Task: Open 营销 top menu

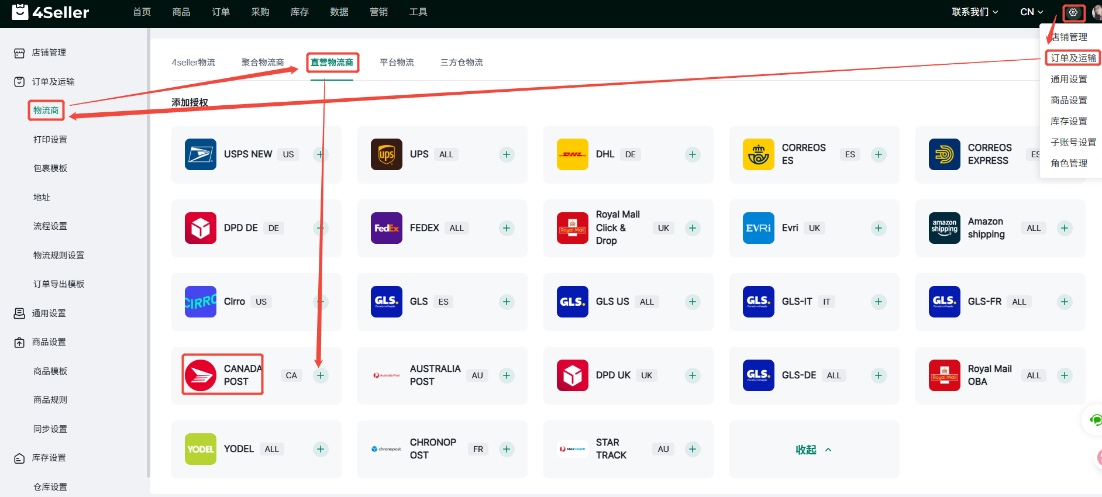Action: click(x=378, y=12)
